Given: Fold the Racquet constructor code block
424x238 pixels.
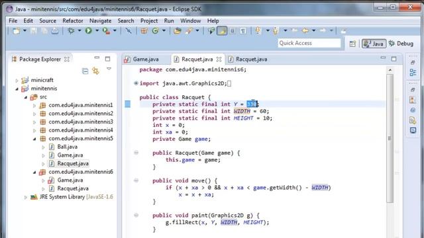Looking at the screenshot, I should (x=136, y=153).
